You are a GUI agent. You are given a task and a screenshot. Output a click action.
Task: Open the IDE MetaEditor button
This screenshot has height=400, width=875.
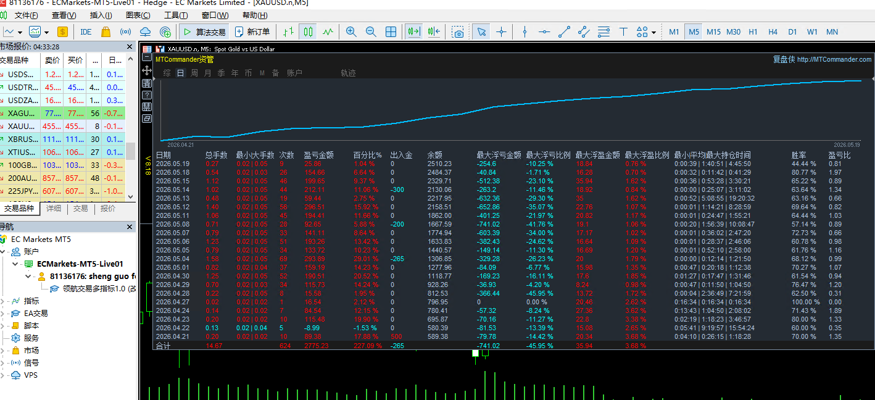tap(86, 31)
